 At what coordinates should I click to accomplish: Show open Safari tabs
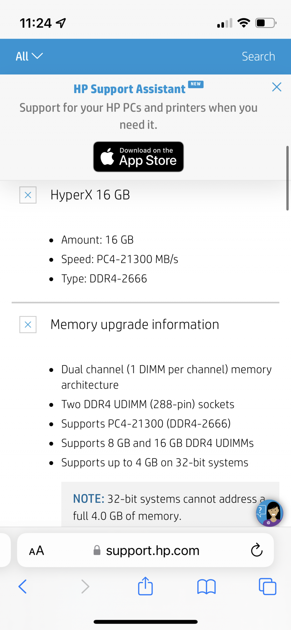tap(267, 586)
